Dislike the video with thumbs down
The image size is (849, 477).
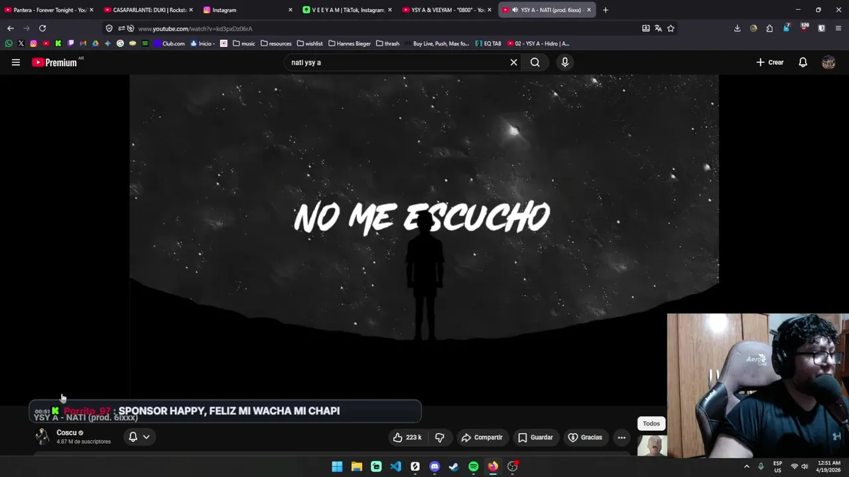pyautogui.click(x=440, y=437)
